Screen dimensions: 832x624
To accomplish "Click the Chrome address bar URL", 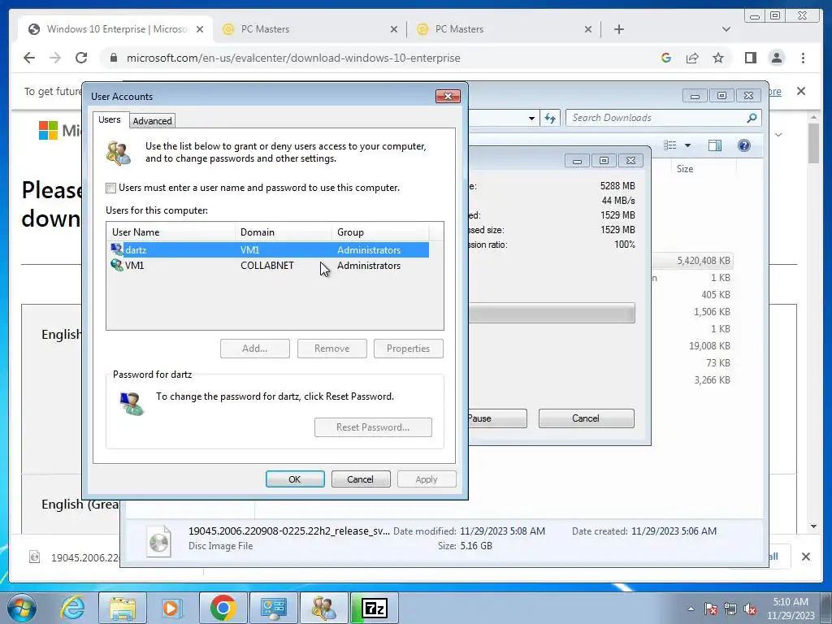I will [x=293, y=58].
